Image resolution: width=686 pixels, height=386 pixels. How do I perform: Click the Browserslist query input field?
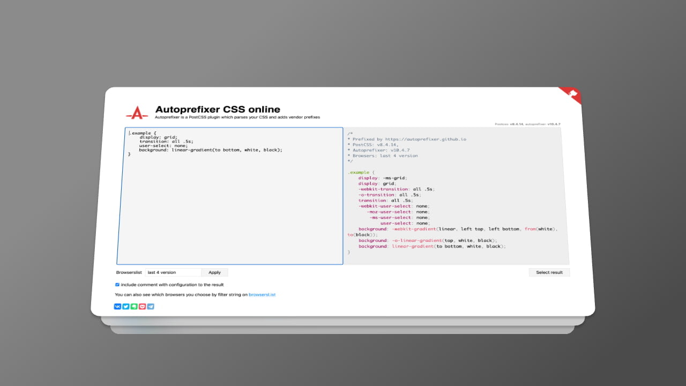pos(173,272)
